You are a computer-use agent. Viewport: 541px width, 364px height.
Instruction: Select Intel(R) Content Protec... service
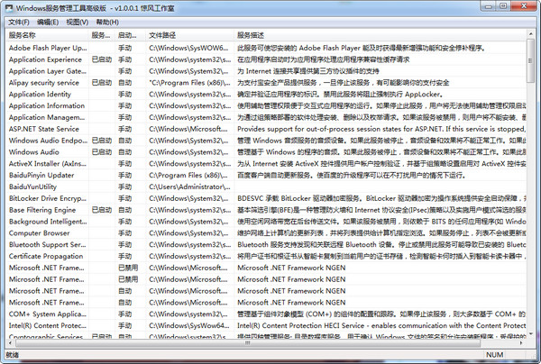(x=48, y=326)
